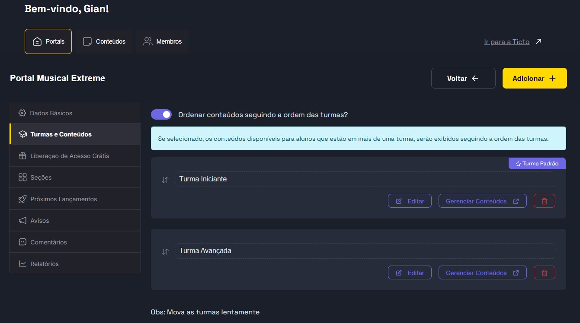The width and height of the screenshot is (580, 323).
Task: Select the Portais tab
Action: 48,41
